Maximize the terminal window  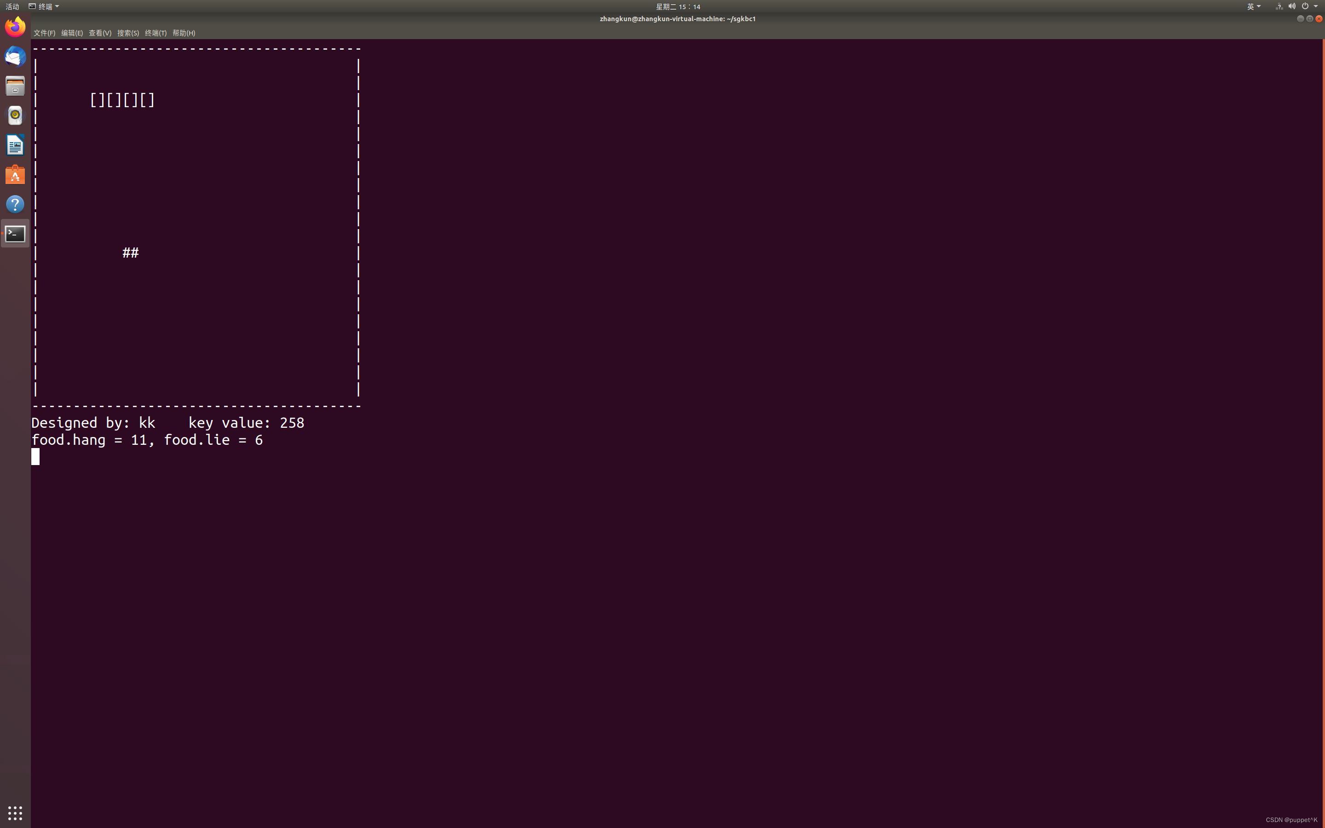tap(1309, 18)
